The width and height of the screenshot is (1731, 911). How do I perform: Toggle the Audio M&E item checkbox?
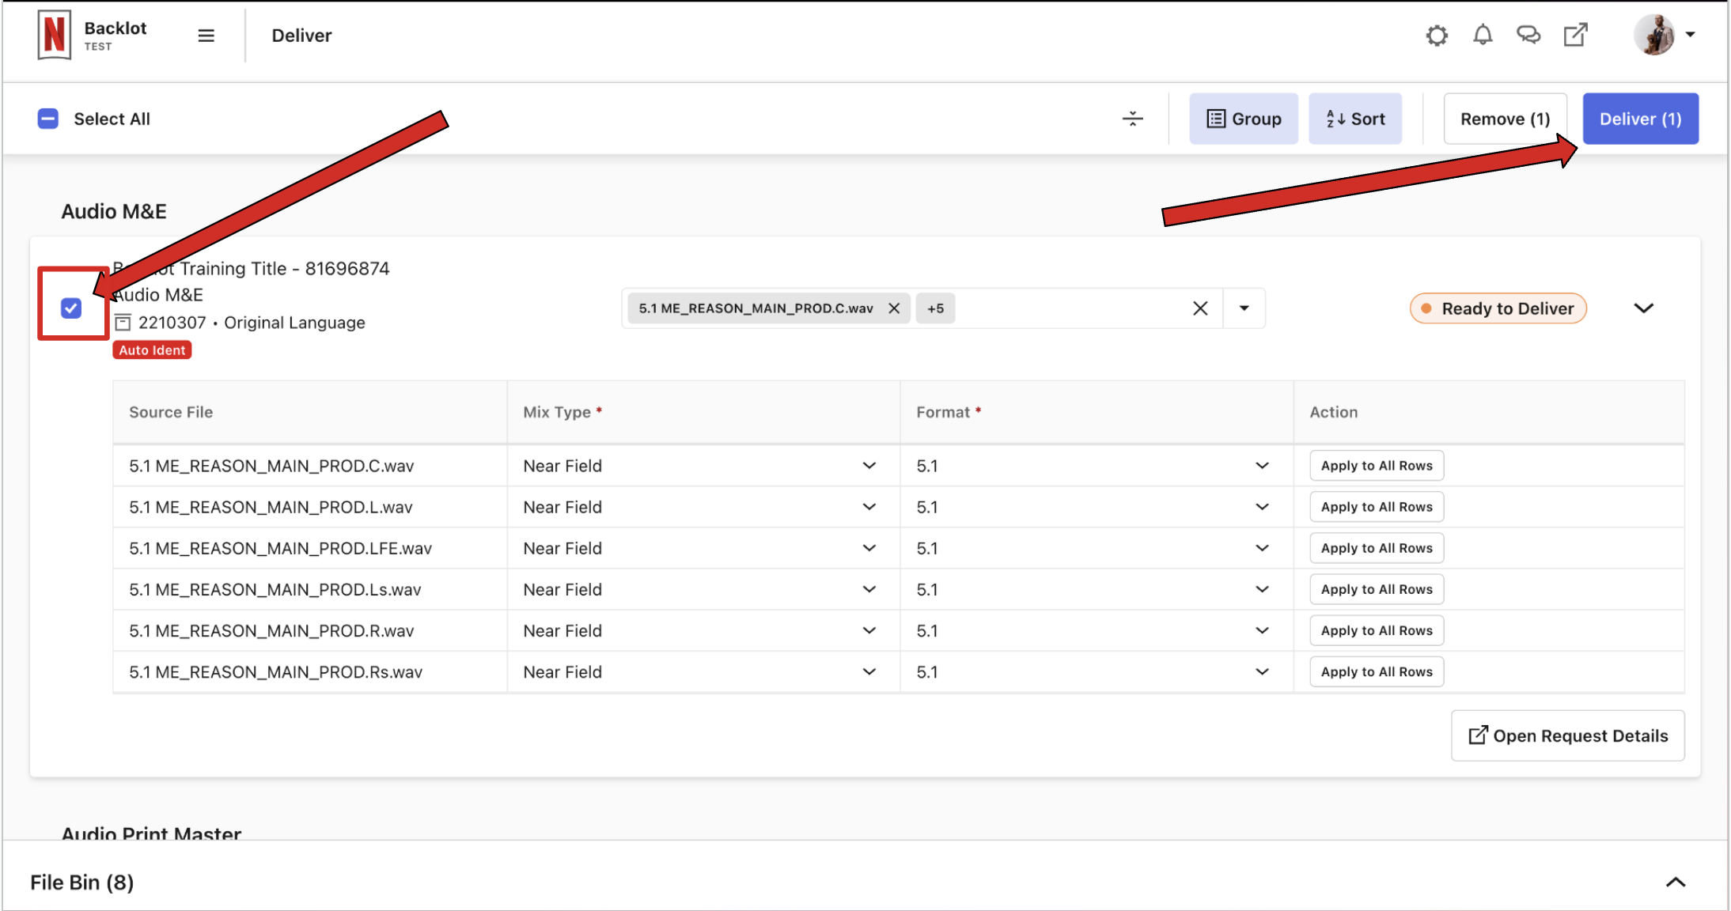71,307
